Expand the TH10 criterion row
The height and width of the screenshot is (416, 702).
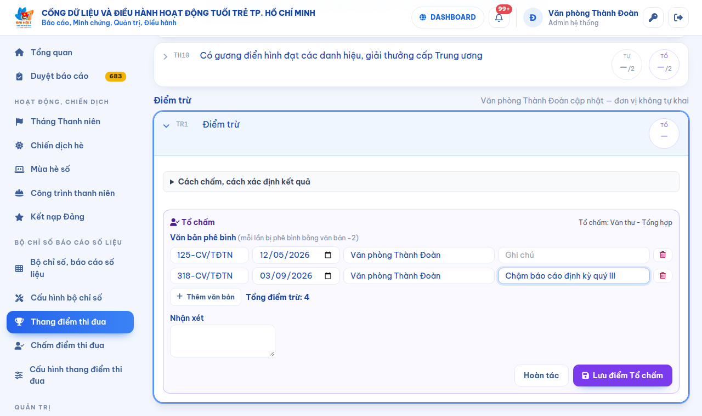[x=166, y=56]
